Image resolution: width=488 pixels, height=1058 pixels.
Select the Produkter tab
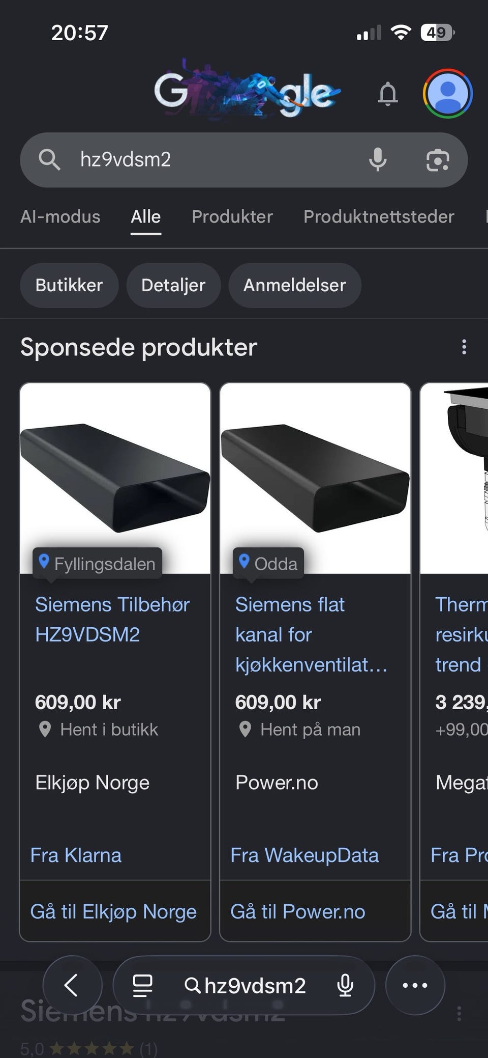point(232,217)
